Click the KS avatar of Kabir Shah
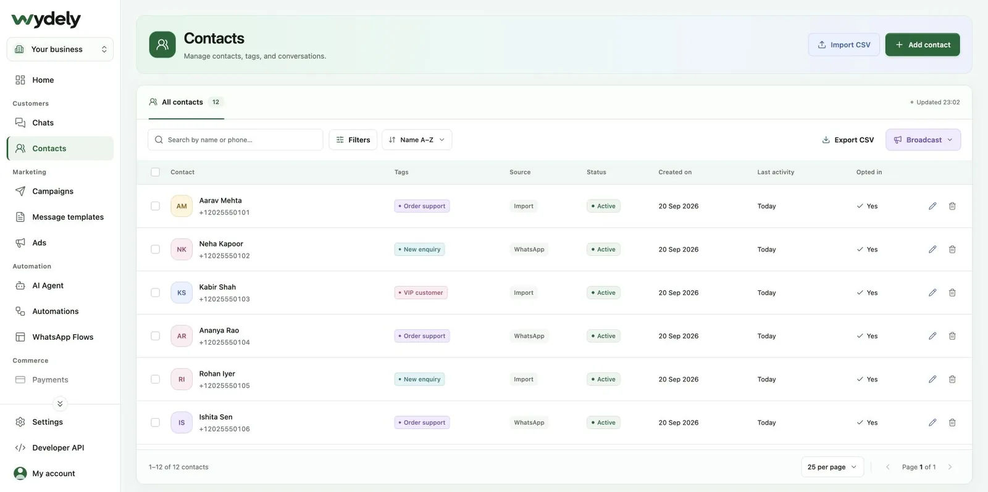The width and height of the screenshot is (988, 492). point(182,293)
